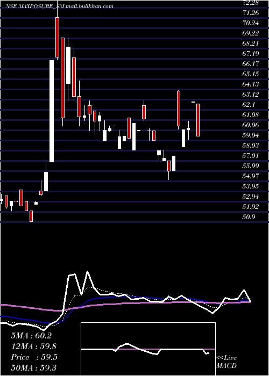Click the last red candlestick near 62
Viewport: 269px width, 376px height.
point(198,120)
